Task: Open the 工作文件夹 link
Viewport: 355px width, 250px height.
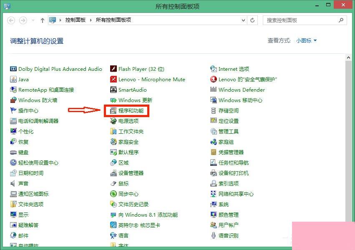Action: click(131, 131)
